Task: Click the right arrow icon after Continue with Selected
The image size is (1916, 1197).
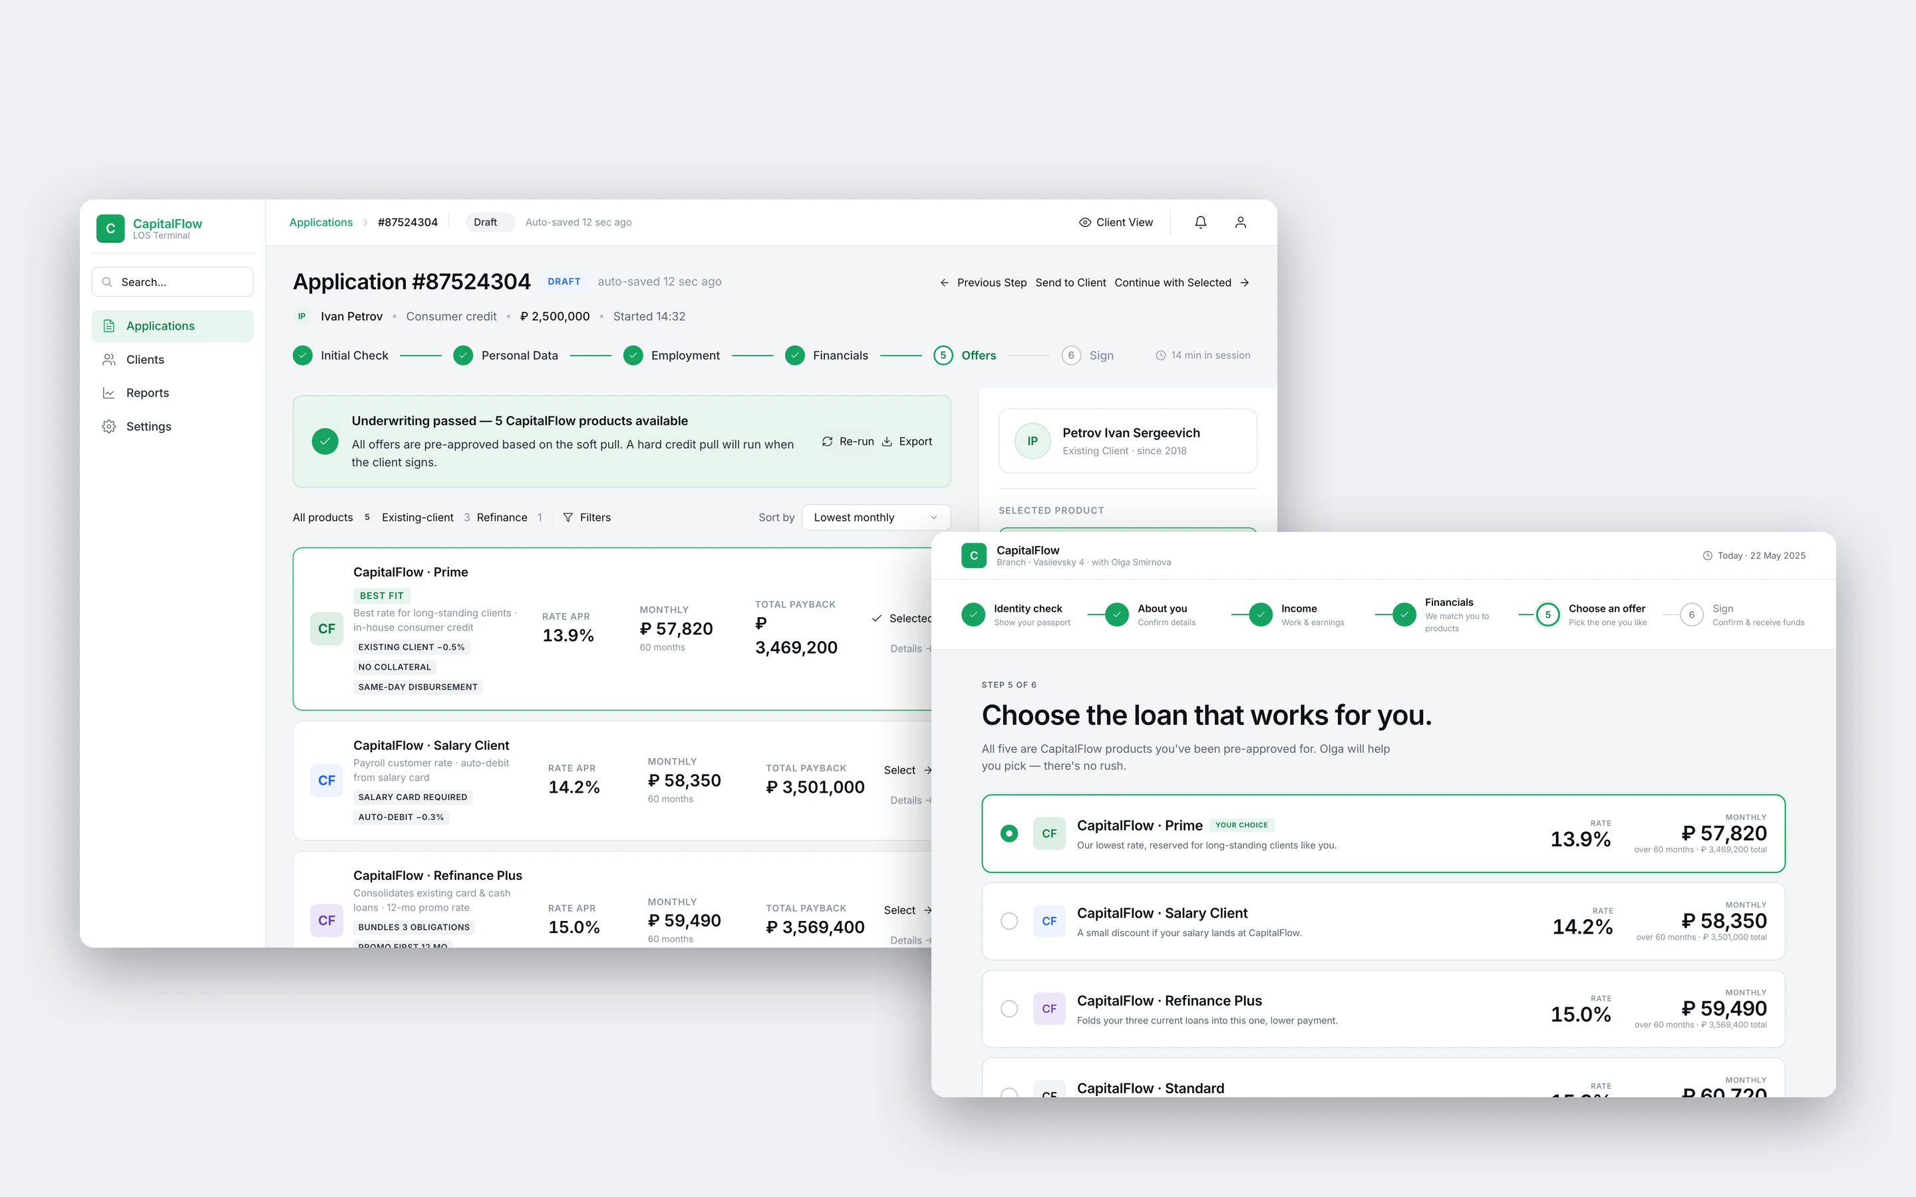Action: click(1245, 283)
